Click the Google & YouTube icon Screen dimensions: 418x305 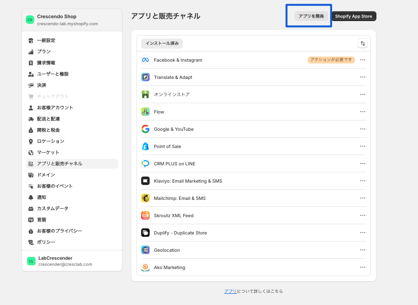(x=145, y=129)
